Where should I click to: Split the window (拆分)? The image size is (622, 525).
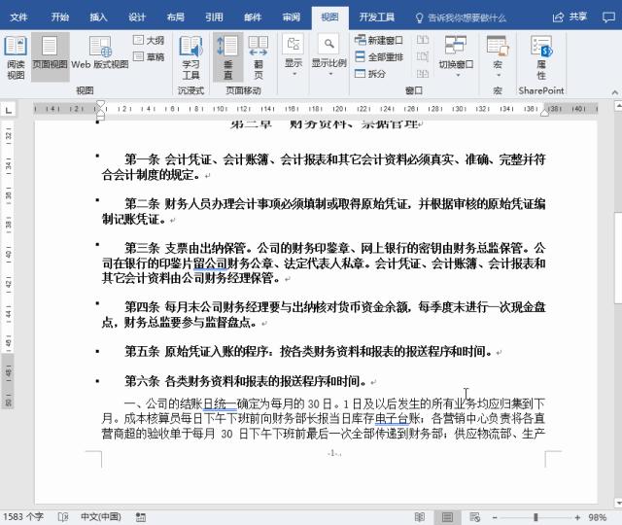(x=369, y=74)
